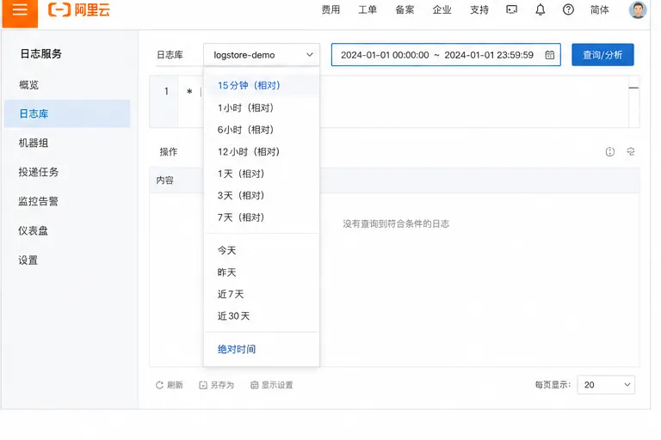
Task: Collapse the query editor minus icon
Action: [x=633, y=88]
